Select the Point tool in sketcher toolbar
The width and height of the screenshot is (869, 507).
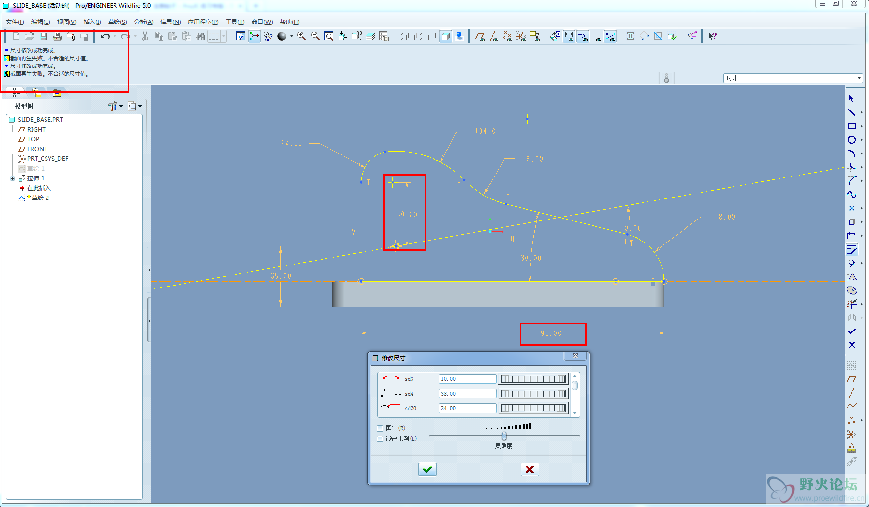coord(851,208)
